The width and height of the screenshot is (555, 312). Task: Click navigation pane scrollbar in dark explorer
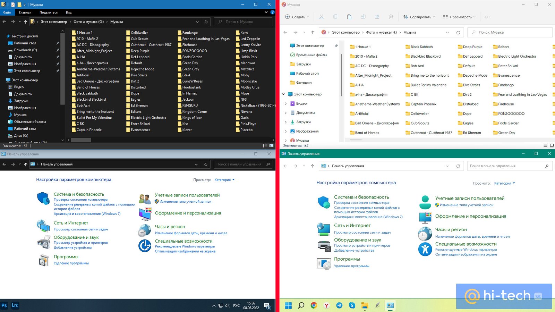pyautogui.click(x=62, y=68)
